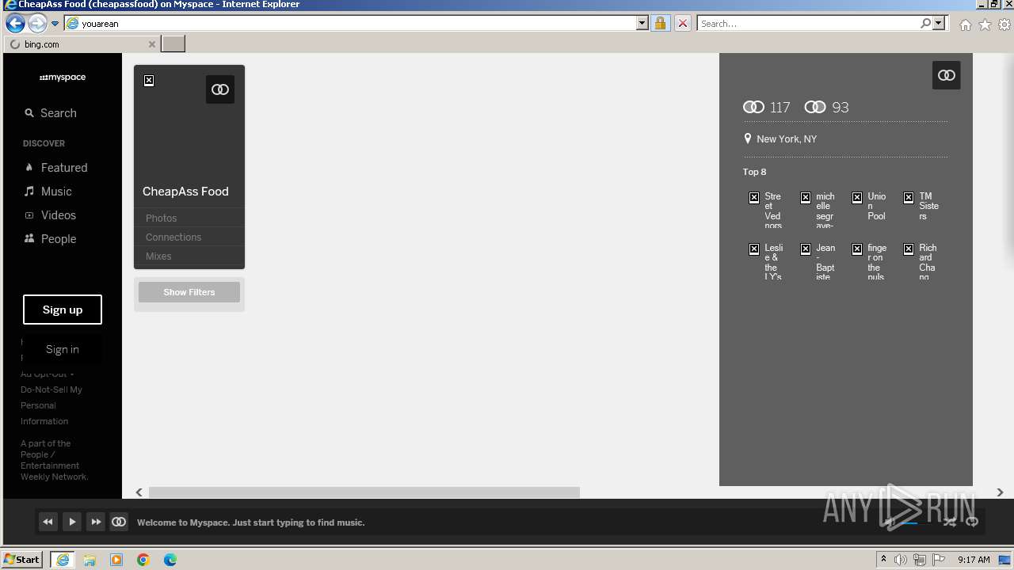Viewport: 1014px width, 570px height.
Task: Click the Sign up button
Action: (x=63, y=310)
